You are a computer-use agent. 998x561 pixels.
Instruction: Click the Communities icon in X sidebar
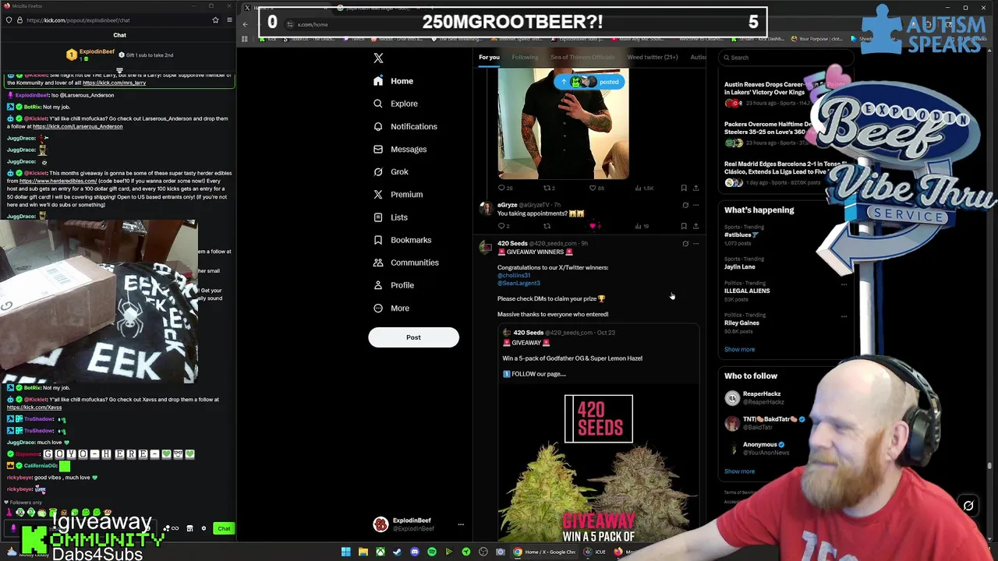click(378, 263)
